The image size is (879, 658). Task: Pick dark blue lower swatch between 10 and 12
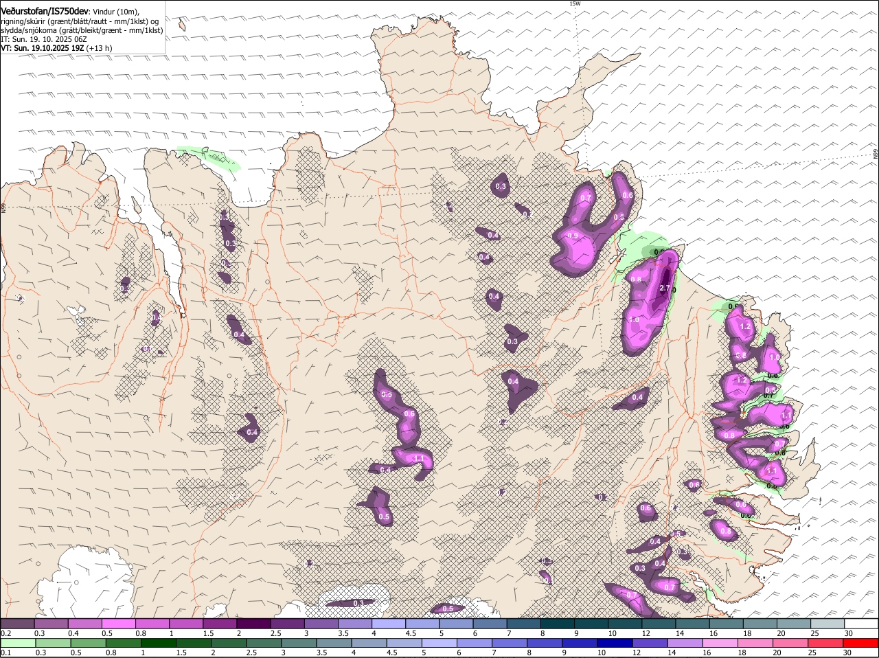[615, 643]
